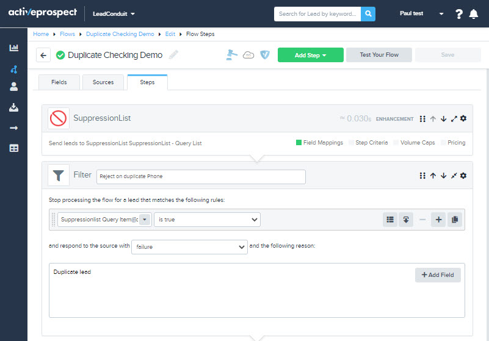Expand the SuppressionList step view

(454, 119)
